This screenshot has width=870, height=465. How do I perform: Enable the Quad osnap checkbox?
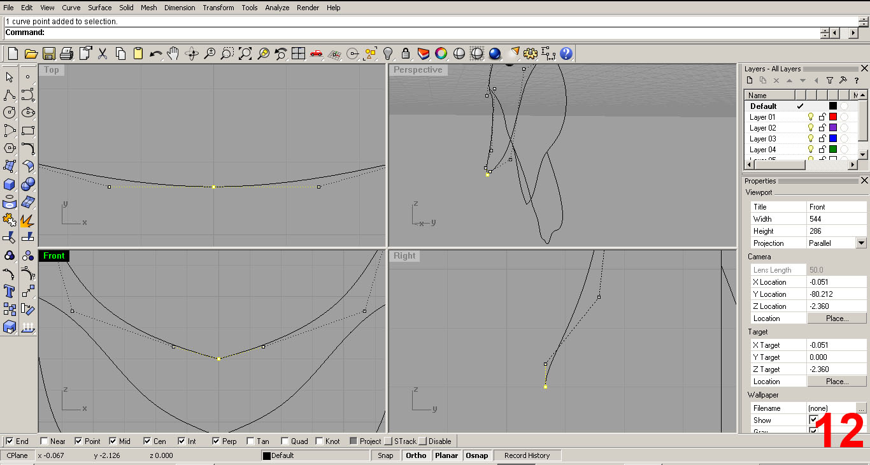point(285,441)
